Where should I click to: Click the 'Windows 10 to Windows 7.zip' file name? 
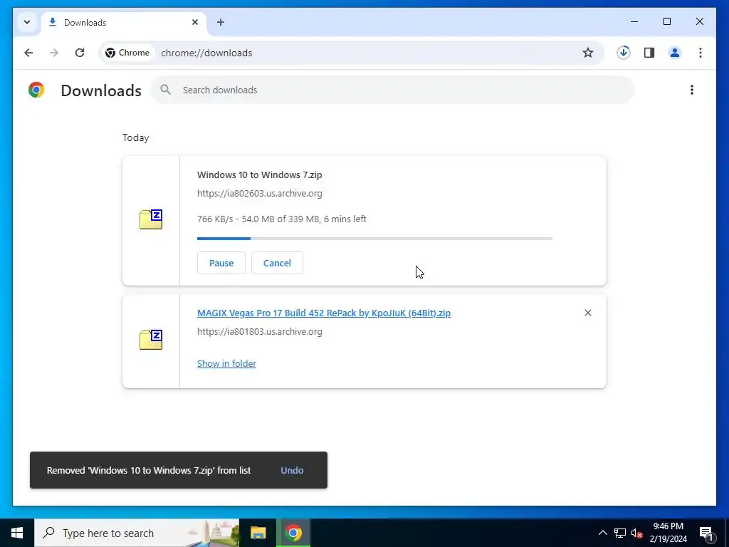[259, 175]
